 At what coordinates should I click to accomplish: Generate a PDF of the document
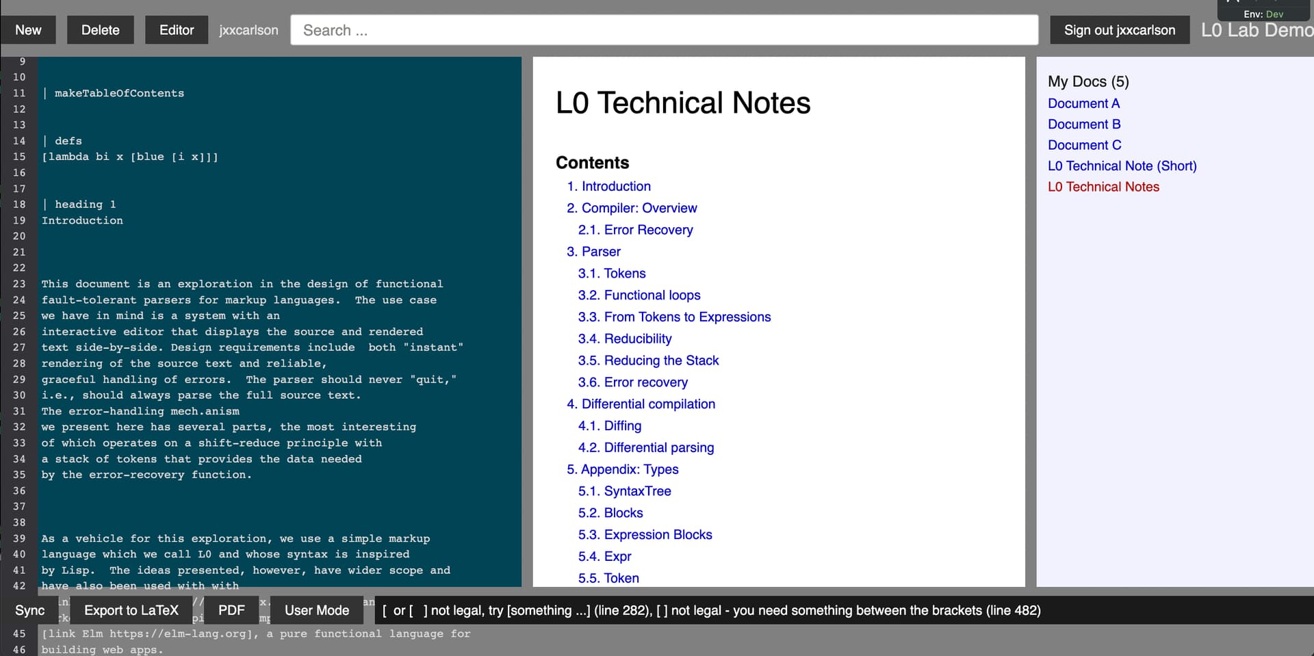231,610
